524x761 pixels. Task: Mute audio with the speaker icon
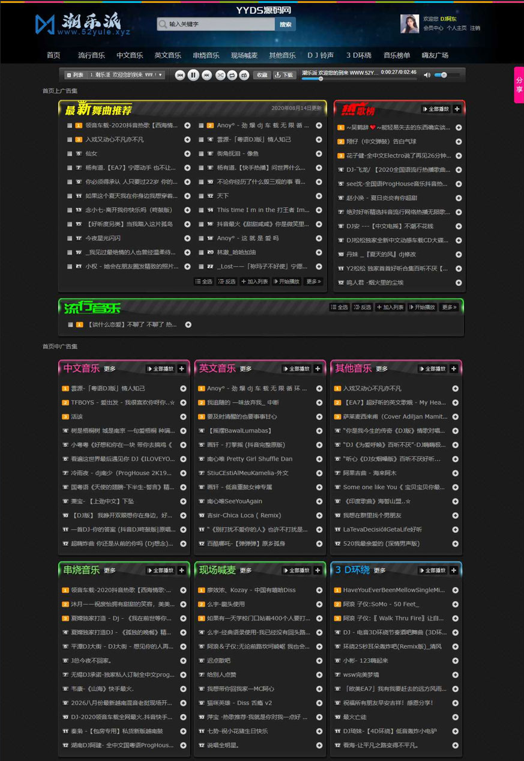[426, 74]
